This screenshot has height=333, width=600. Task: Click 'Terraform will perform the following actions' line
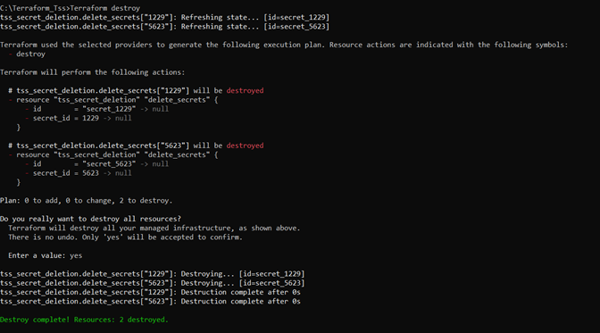(93, 72)
